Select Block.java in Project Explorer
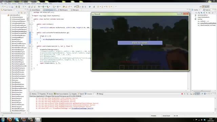The height and width of the screenshot is (122, 217). click(15, 80)
